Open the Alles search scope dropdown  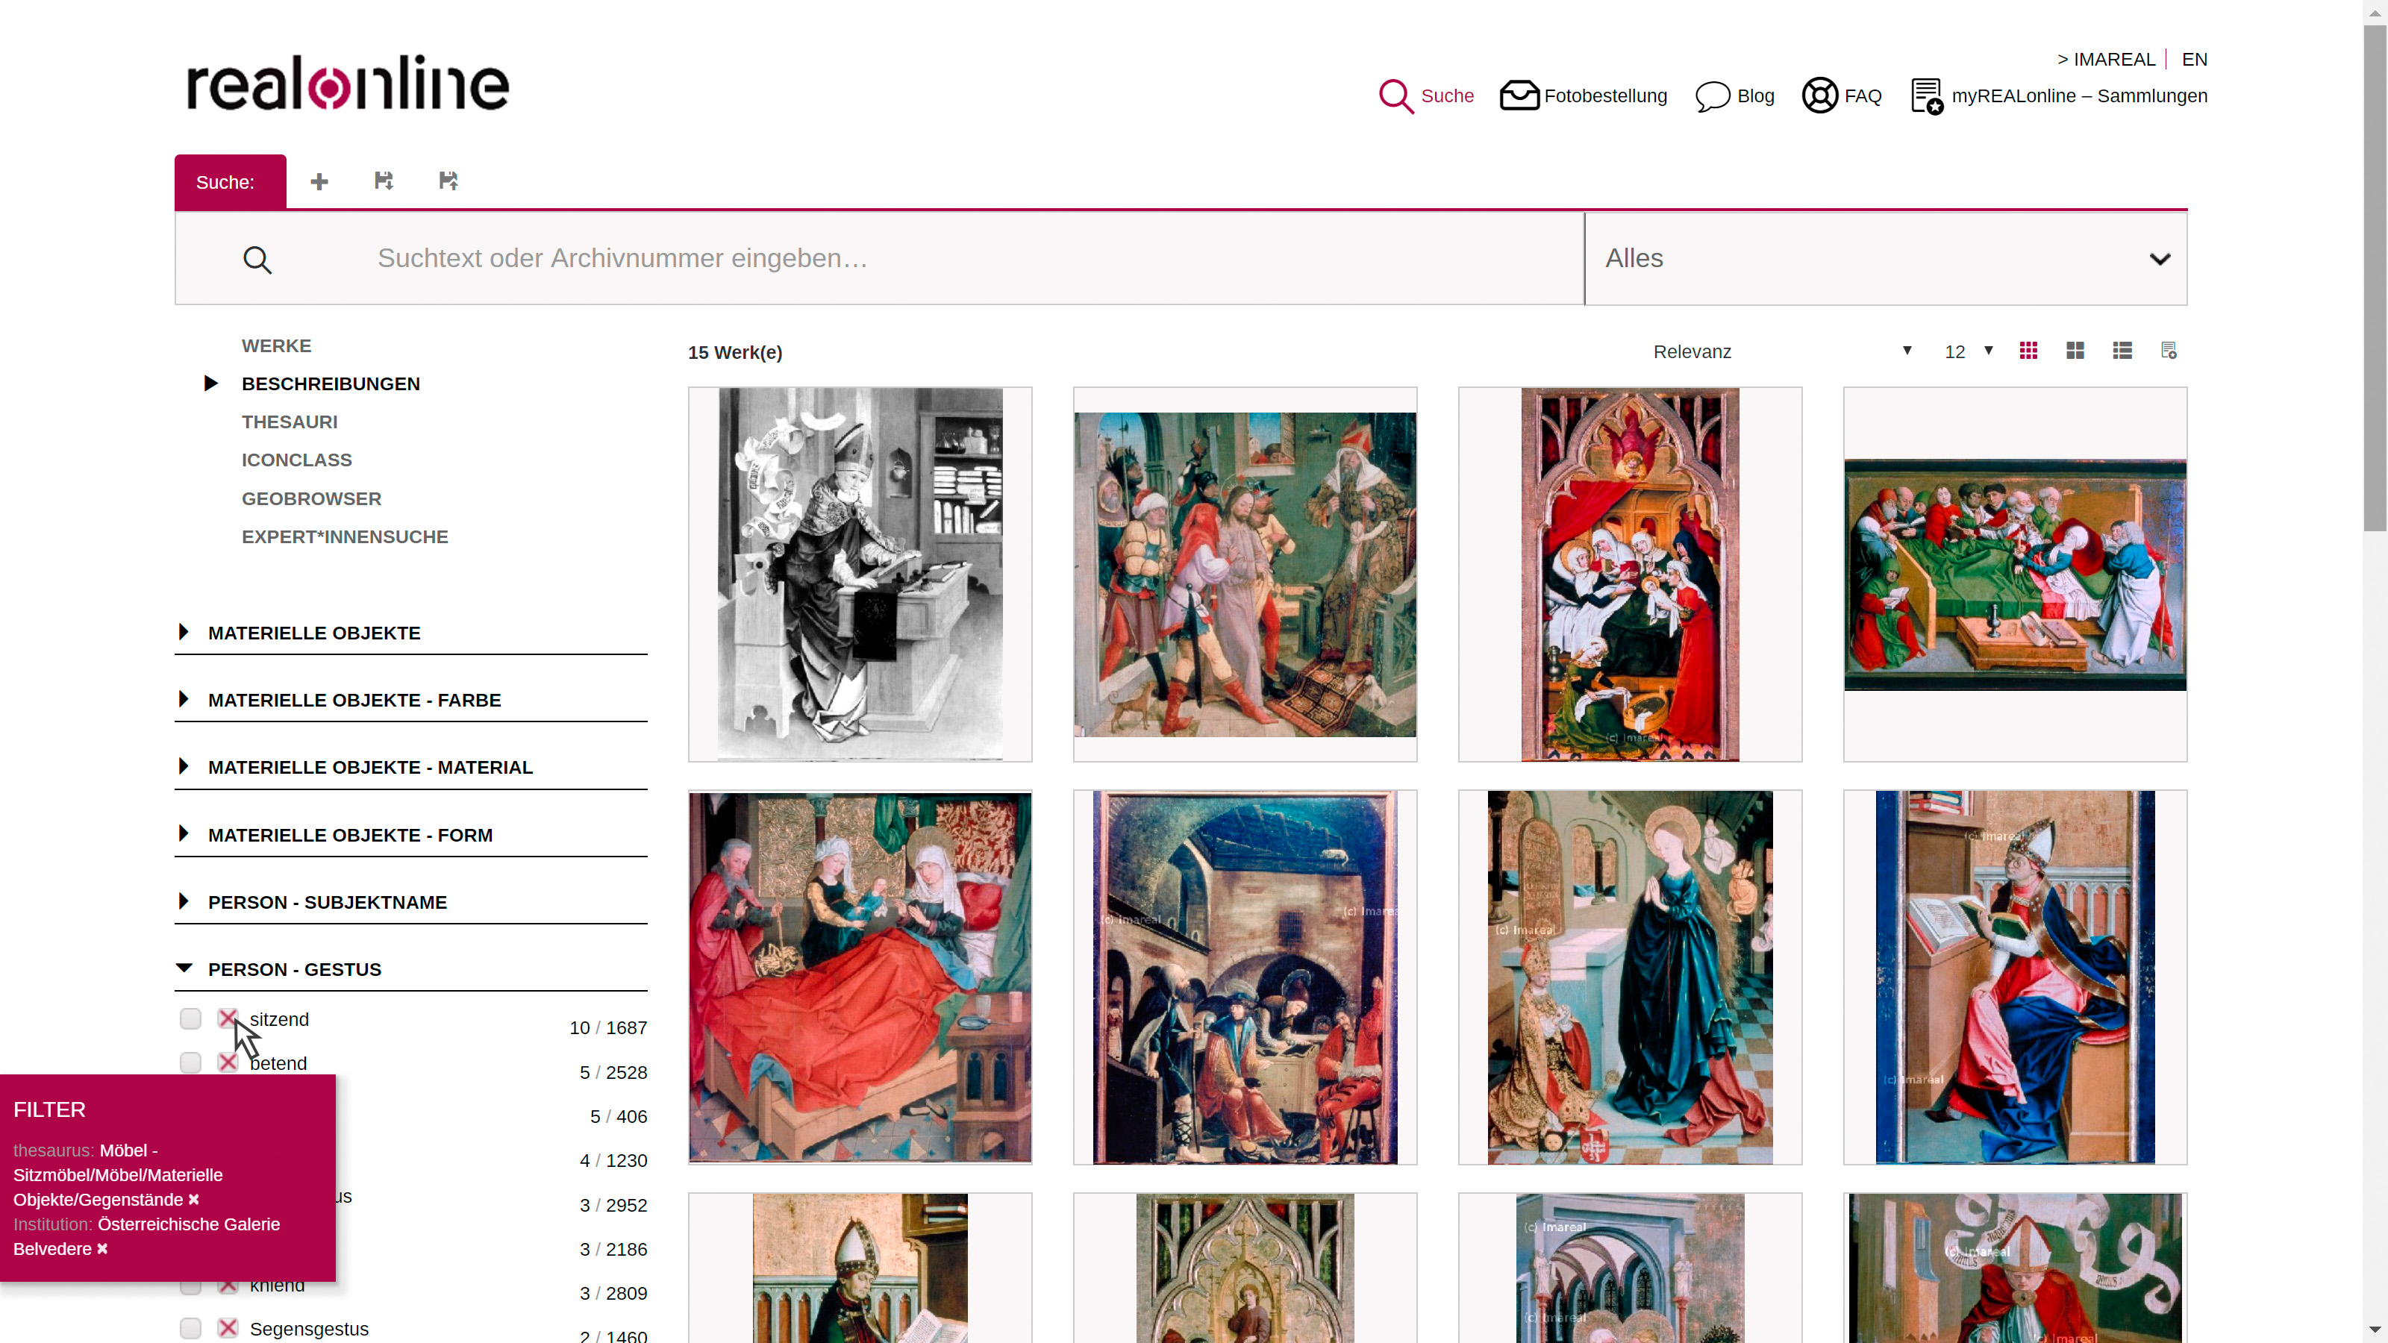coord(1886,259)
